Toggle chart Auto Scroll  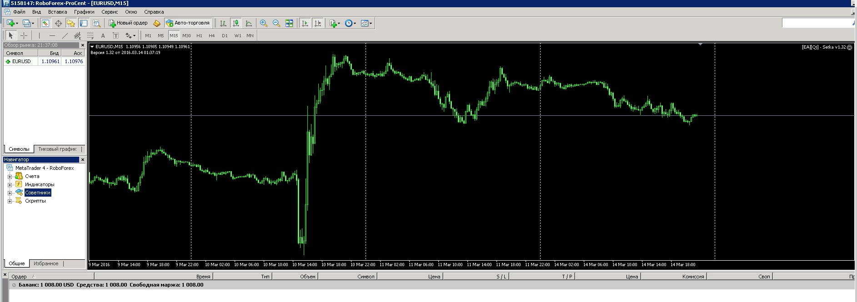[305, 23]
